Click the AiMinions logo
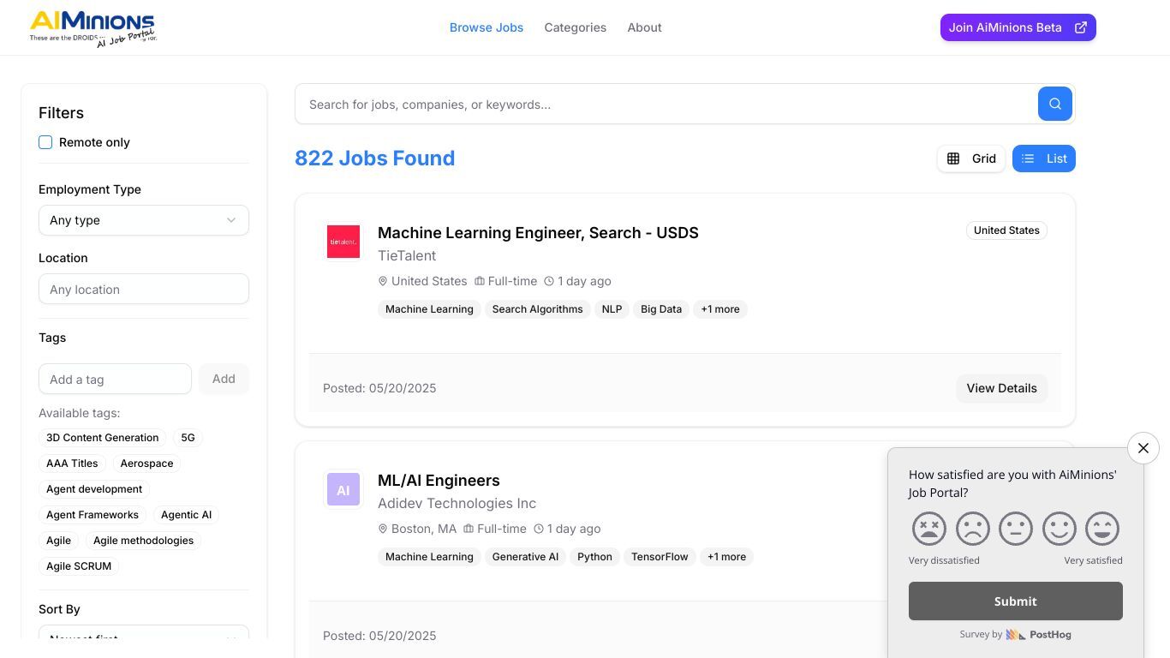 point(93,28)
